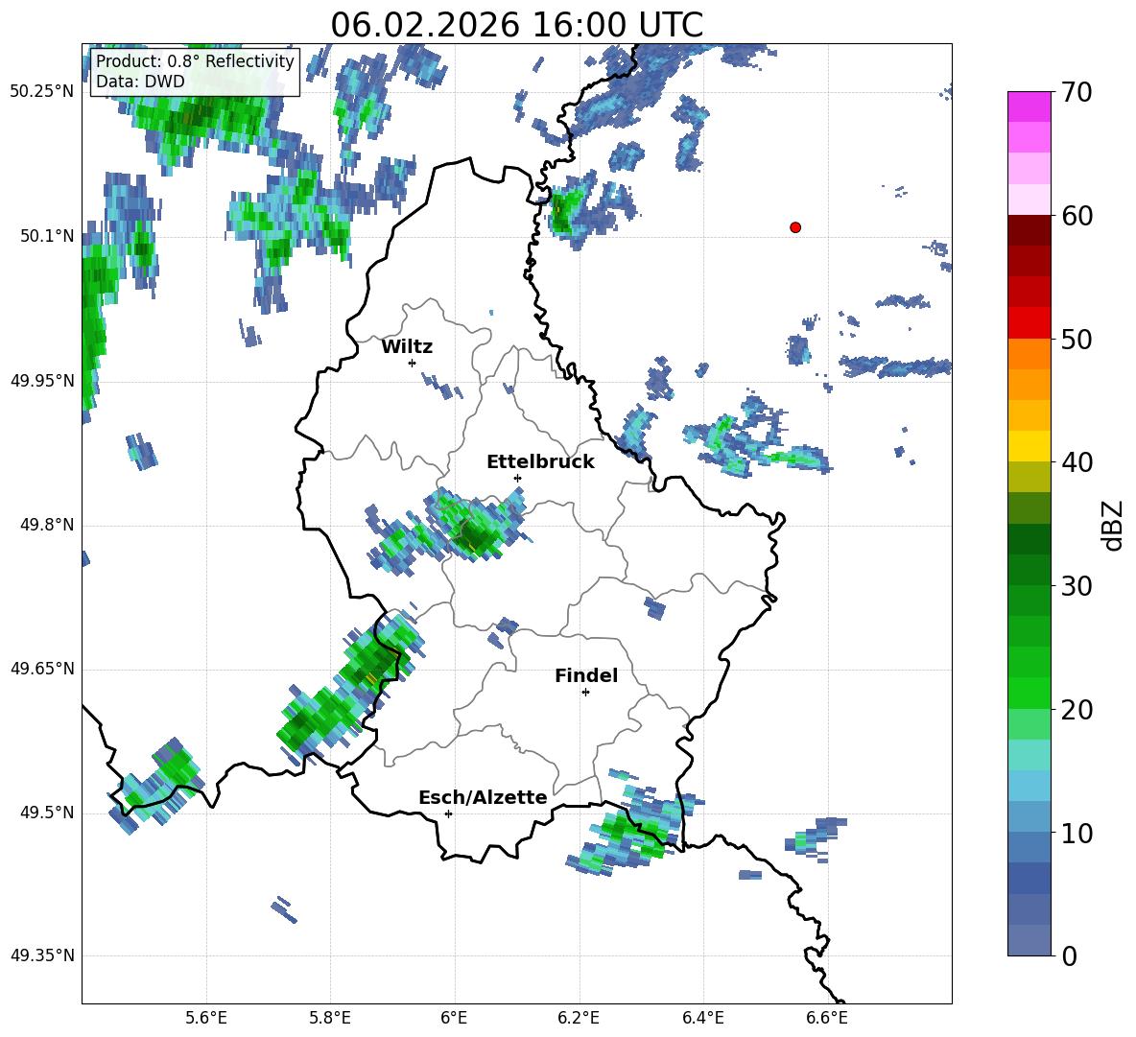Click the colorbar tick label 70
The width and height of the screenshot is (1136, 1037).
[1076, 93]
